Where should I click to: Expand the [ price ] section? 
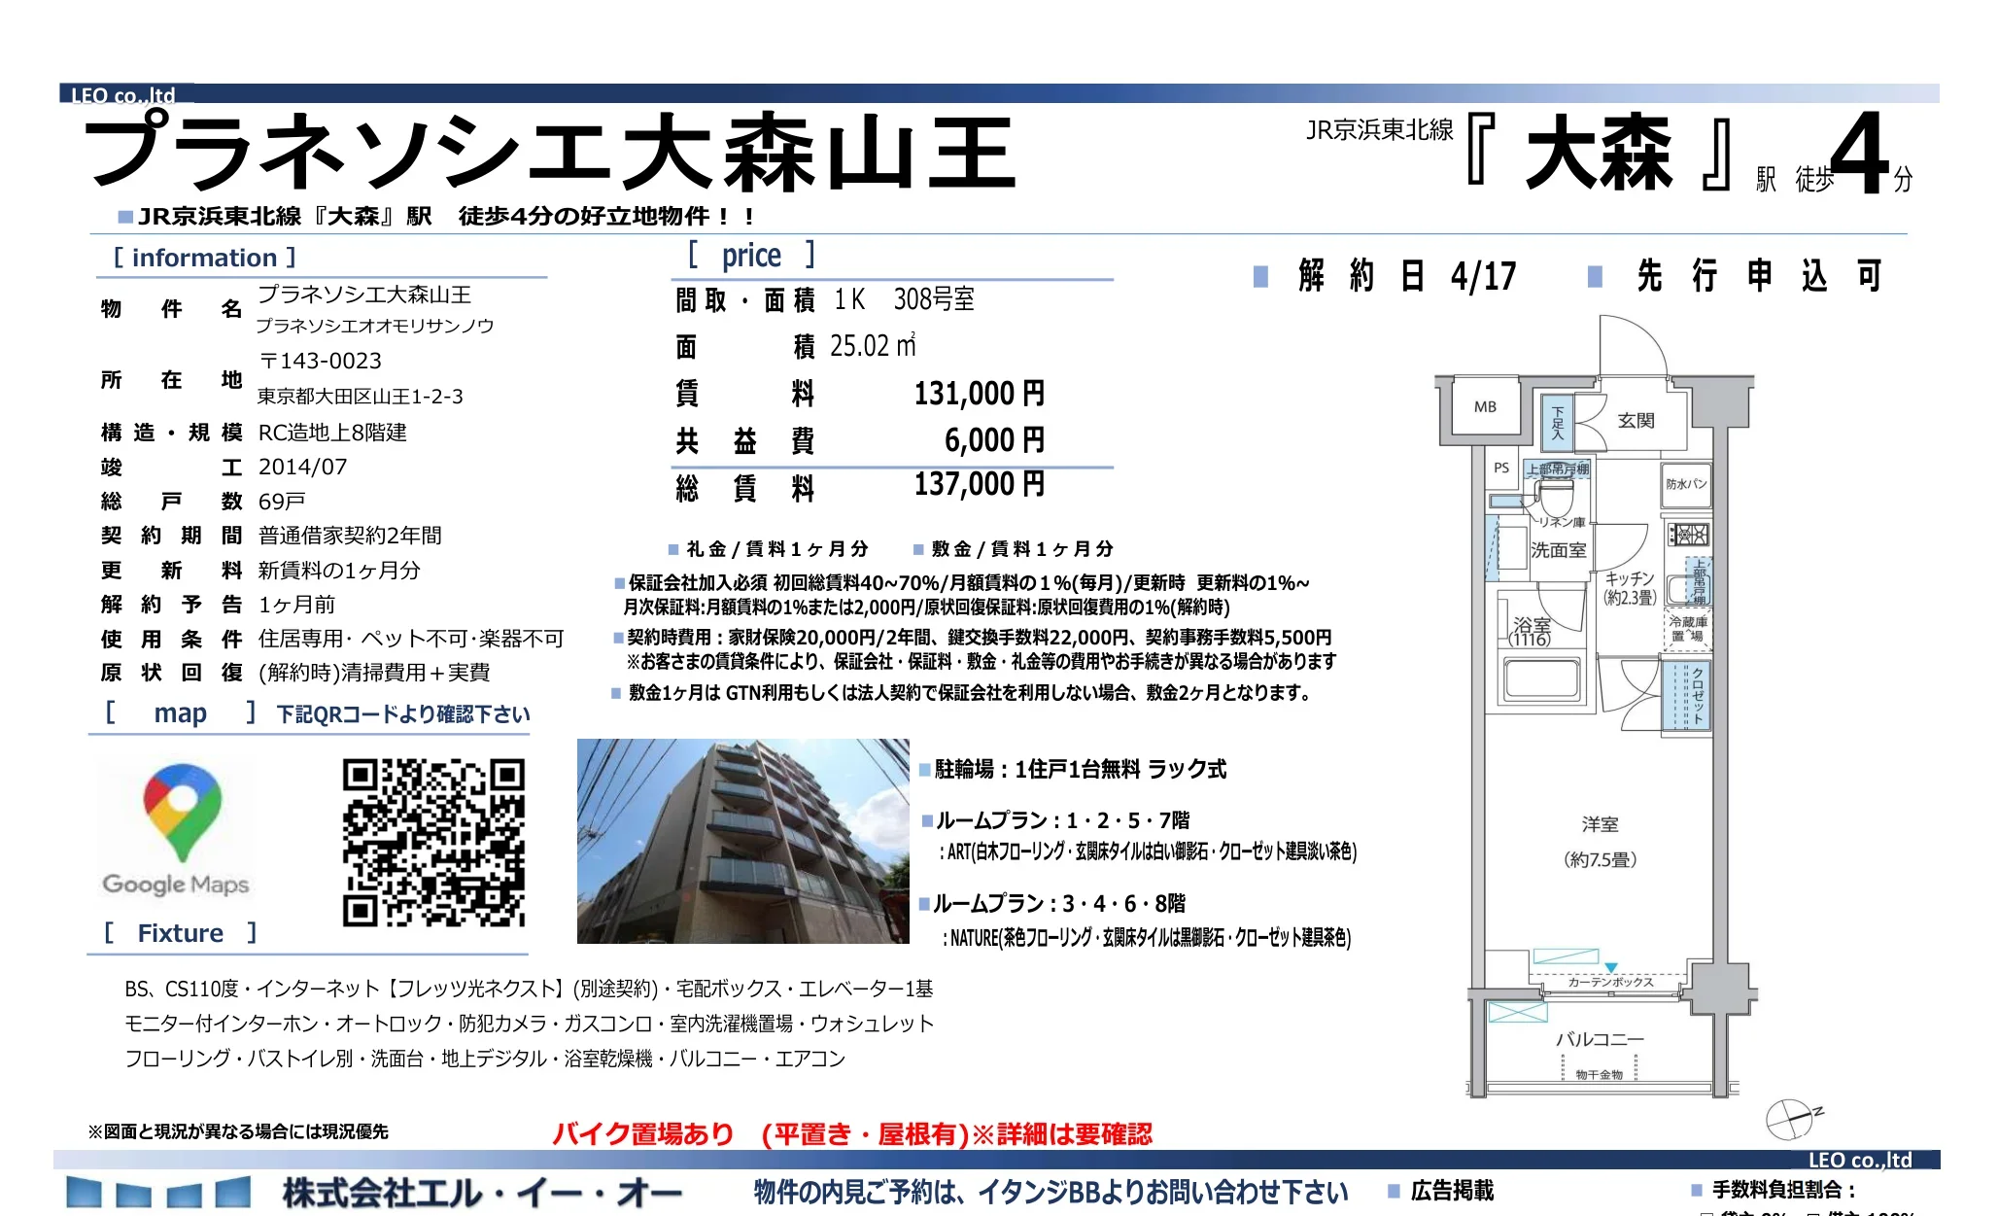point(753,255)
